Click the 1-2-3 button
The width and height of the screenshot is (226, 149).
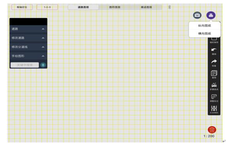click(47, 7)
